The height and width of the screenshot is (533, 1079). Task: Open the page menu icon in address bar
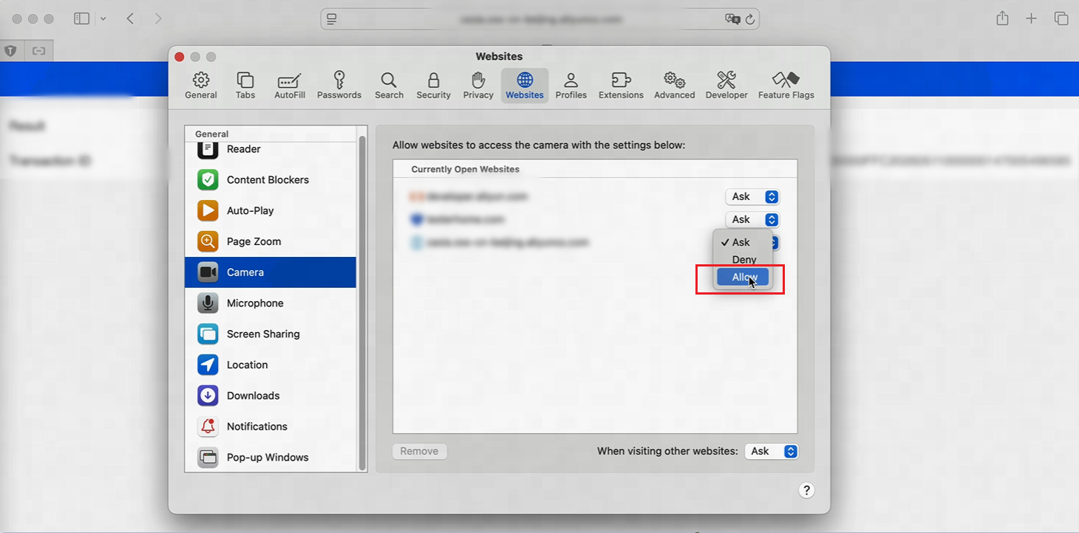[332, 19]
